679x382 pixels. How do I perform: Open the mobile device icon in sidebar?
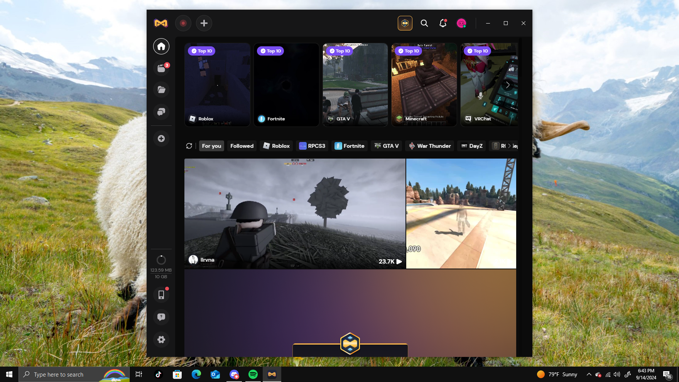point(161,295)
